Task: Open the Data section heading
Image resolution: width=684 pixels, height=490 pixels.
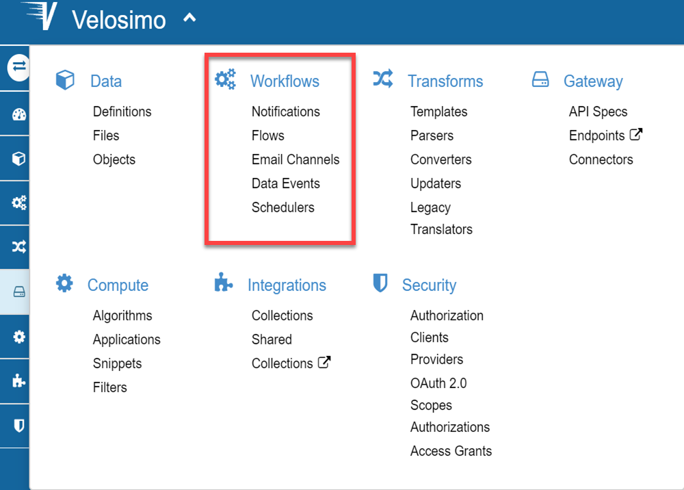Action: tap(106, 81)
